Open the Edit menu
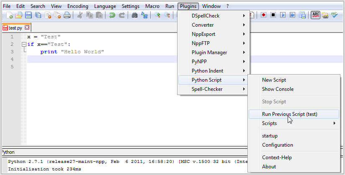 pyautogui.click(x=21, y=6)
